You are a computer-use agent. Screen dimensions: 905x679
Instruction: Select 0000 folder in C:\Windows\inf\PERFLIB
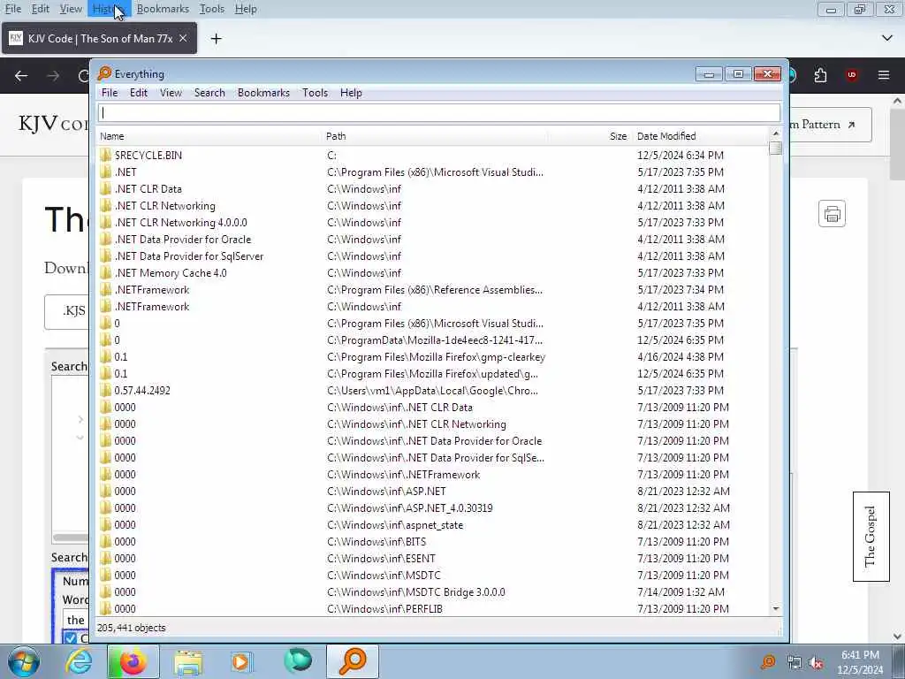click(433, 608)
